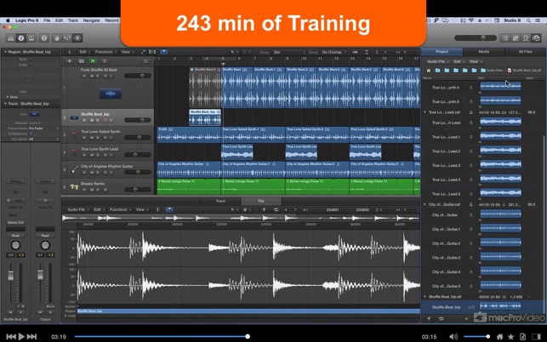Screen dimensions: 547x342
Task: Select the Shuffle Beat_bip region in tracks area
Action: coord(205,117)
